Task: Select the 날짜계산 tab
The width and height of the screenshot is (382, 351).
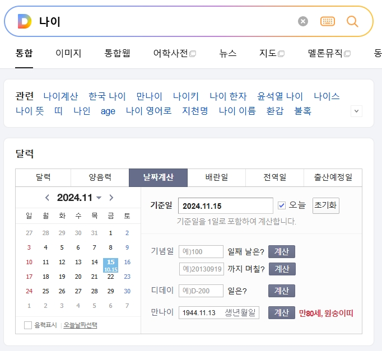Action: pyautogui.click(x=158, y=177)
